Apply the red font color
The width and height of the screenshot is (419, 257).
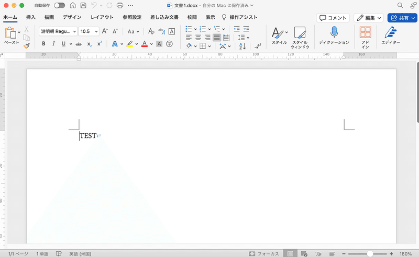[145, 44]
